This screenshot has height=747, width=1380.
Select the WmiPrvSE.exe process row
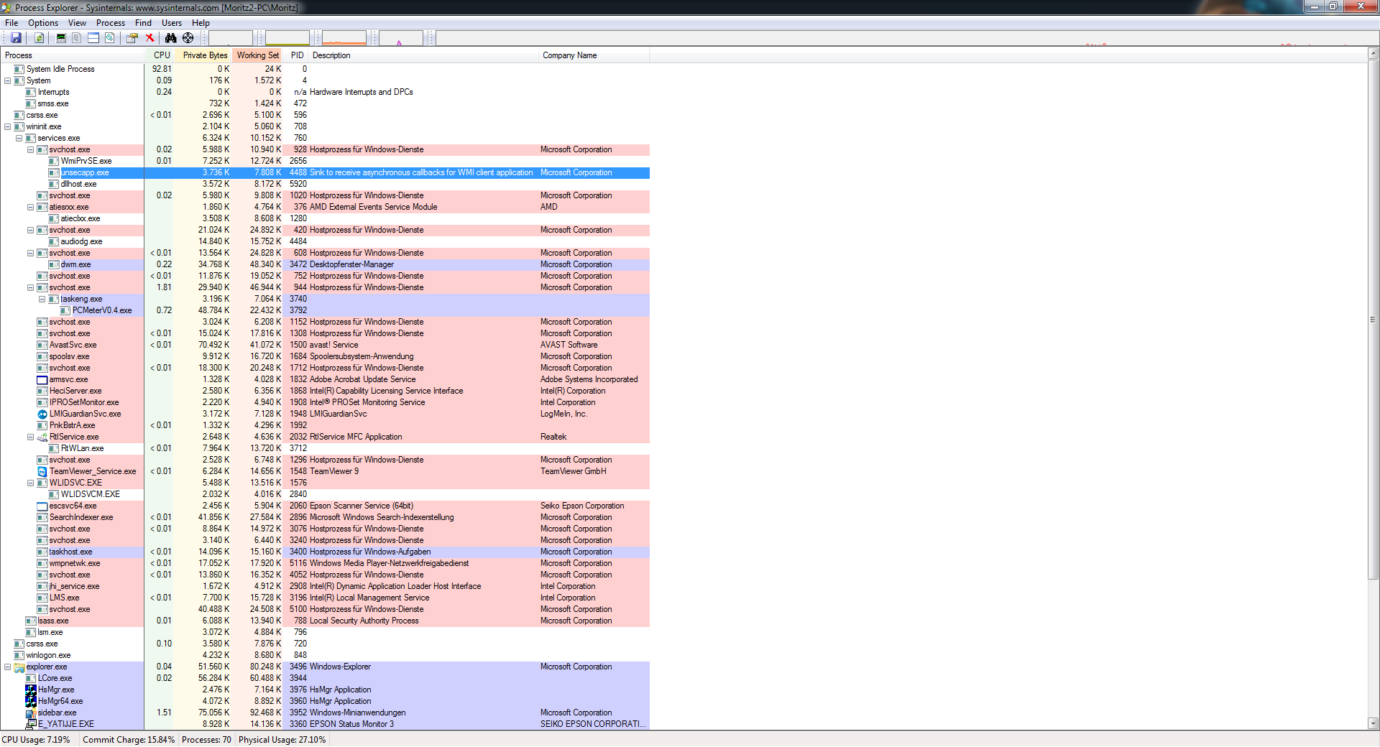(x=325, y=161)
